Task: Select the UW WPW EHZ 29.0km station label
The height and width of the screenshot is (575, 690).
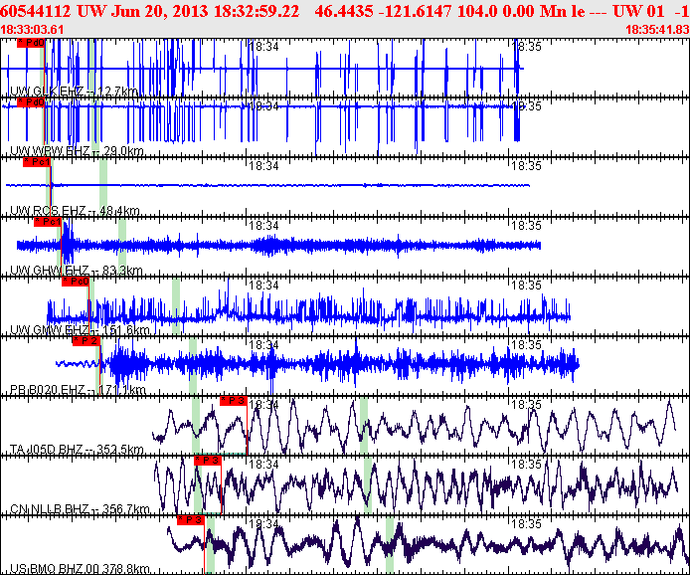Action: 77,151
